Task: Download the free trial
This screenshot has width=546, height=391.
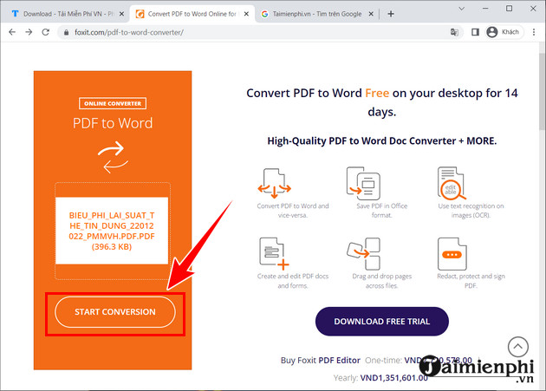Action: (382, 322)
